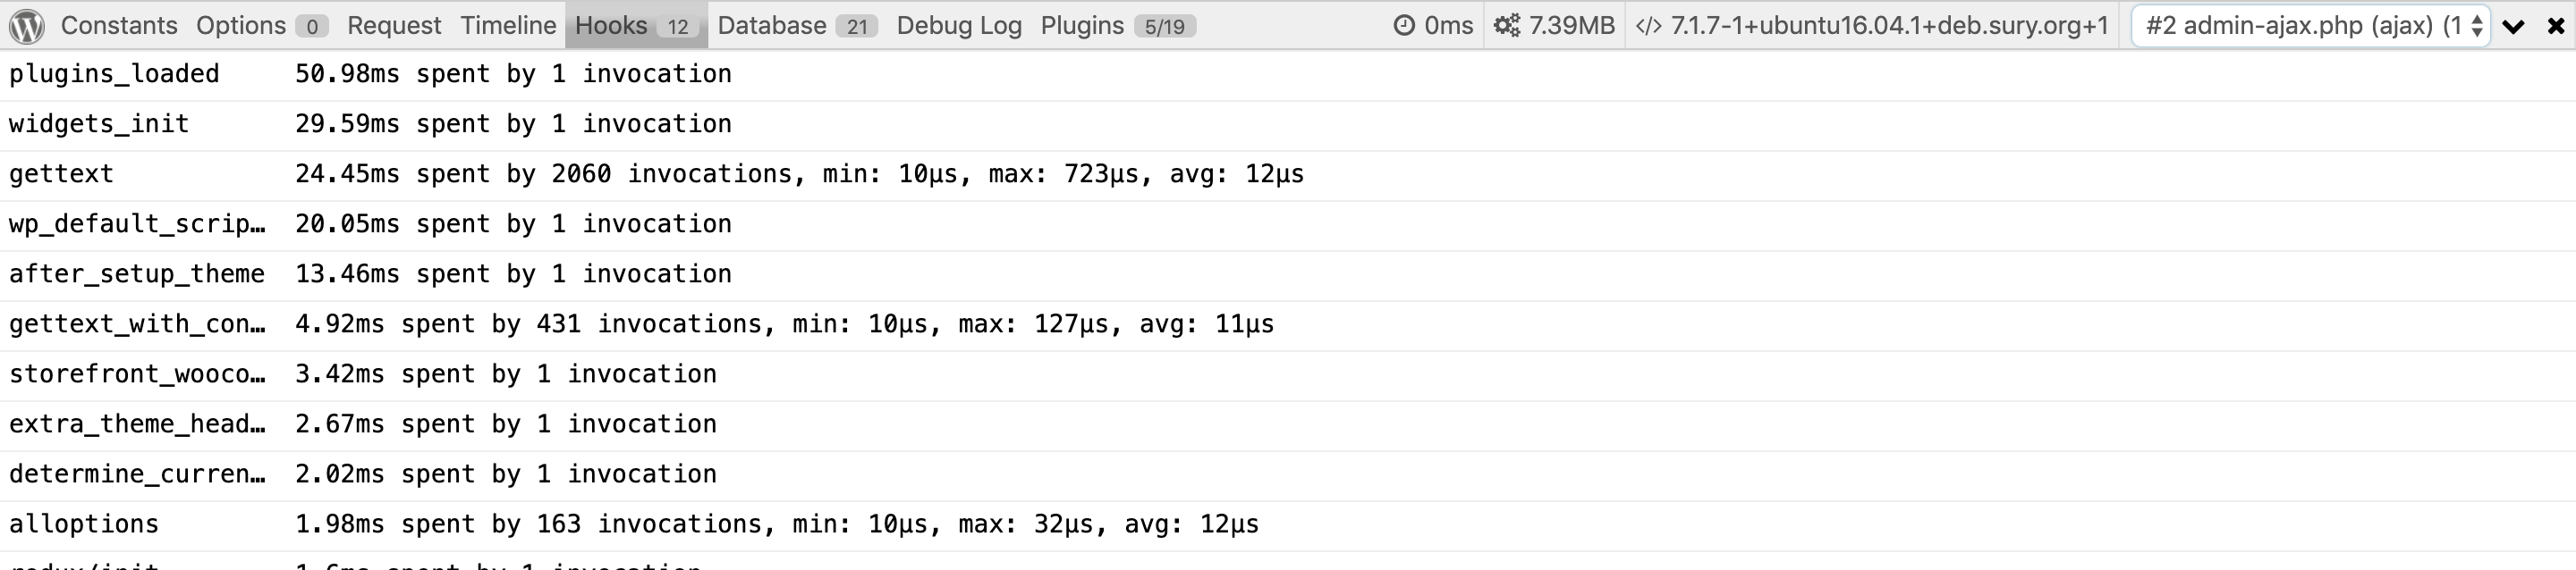Open the Constants tab
Viewport: 2576px width, 570px height.
pyautogui.click(x=119, y=26)
